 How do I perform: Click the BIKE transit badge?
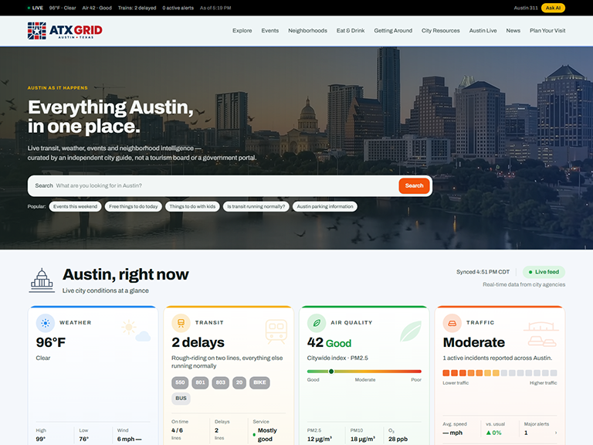[x=259, y=382]
